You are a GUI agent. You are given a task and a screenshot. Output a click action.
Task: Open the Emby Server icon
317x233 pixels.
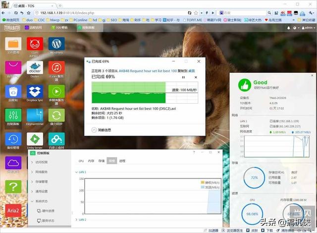[x=35, y=139]
